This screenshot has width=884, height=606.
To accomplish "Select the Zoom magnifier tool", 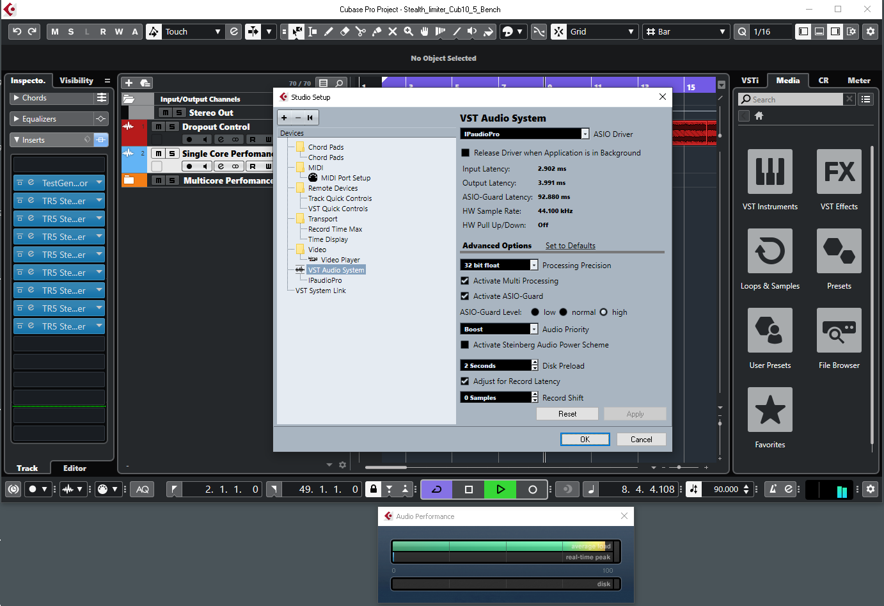I will point(409,31).
